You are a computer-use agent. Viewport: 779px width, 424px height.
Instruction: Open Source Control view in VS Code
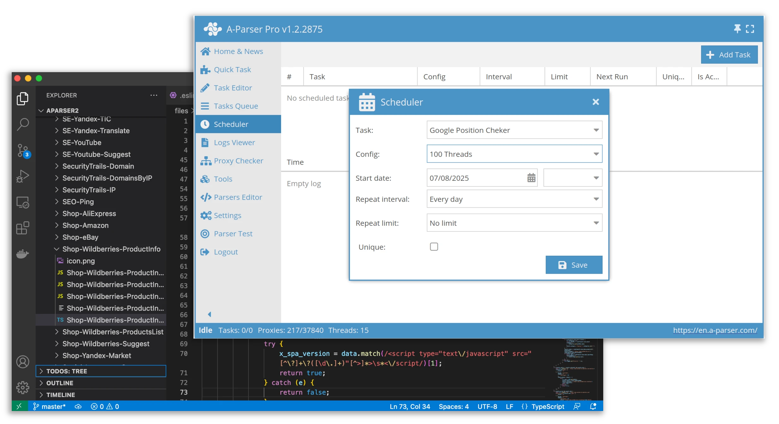pyautogui.click(x=23, y=151)
